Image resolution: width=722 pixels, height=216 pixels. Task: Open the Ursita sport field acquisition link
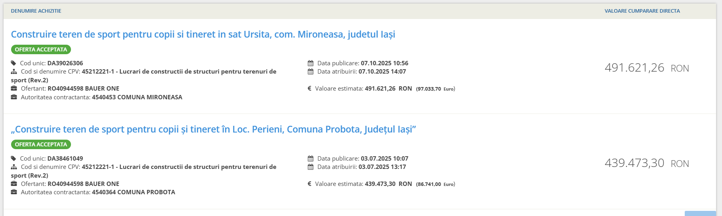[203, 34]
